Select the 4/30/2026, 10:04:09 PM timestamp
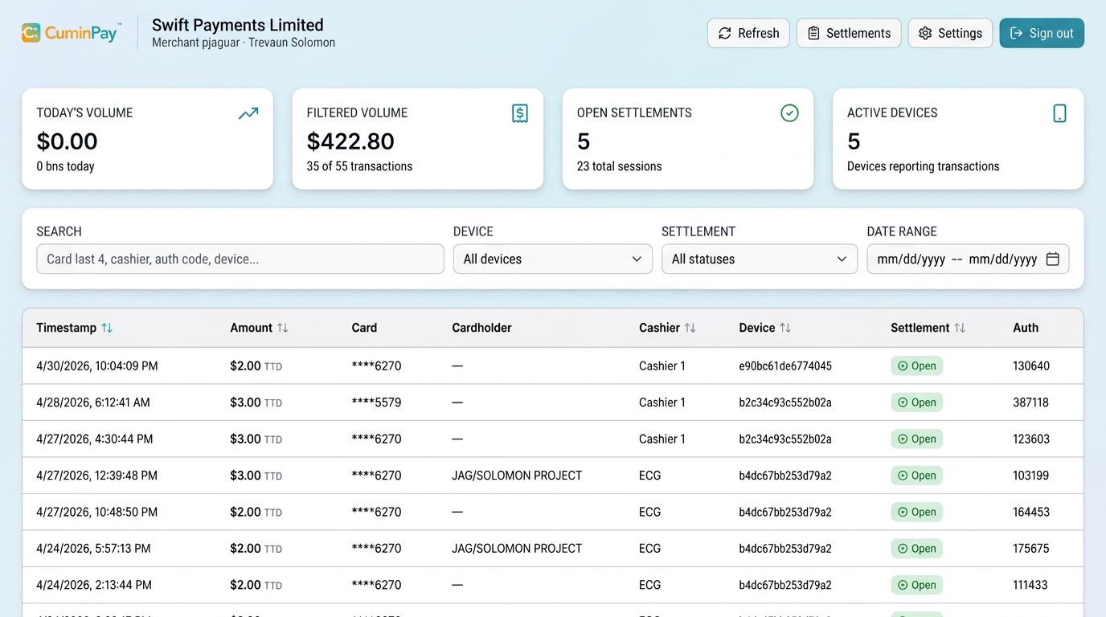This screenshot has height=617, width=1106. (97, 366)
